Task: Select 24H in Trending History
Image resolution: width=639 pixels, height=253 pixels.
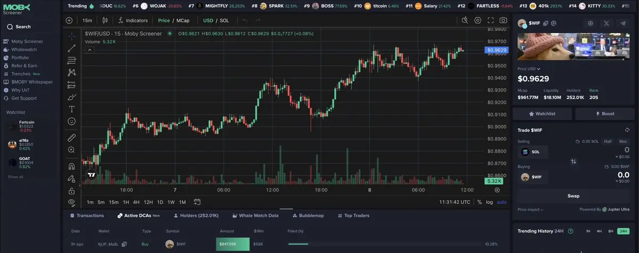Action: 623,231
